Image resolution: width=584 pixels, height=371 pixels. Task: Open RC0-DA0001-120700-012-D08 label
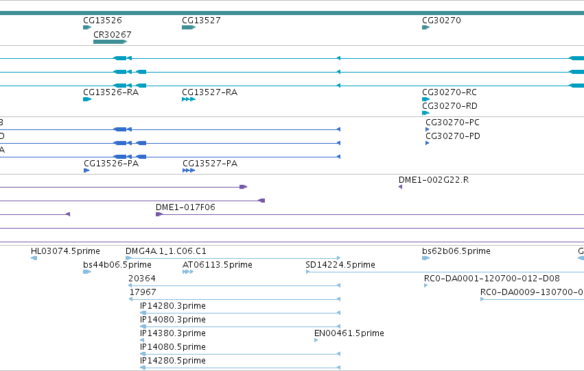pos(491,279)
